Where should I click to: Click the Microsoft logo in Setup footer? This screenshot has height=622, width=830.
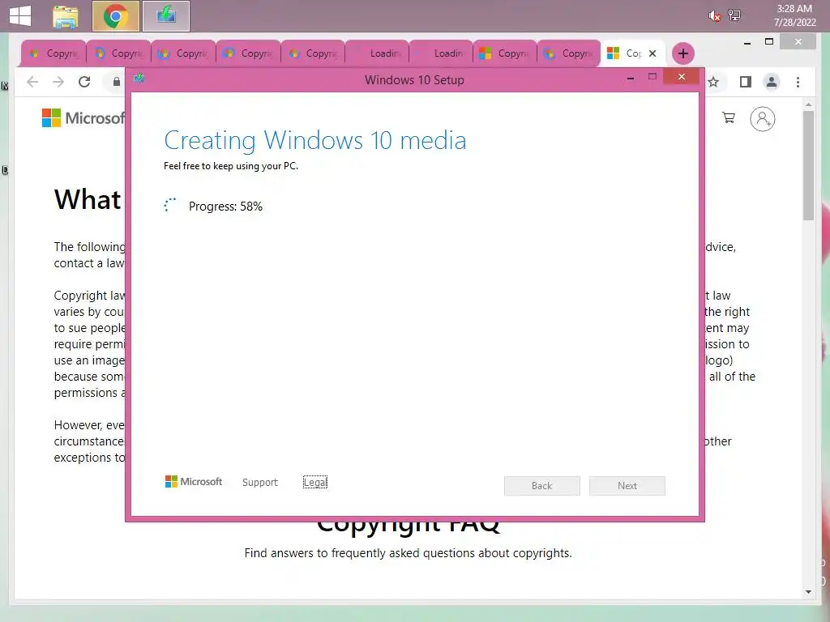tap(194, 482)
